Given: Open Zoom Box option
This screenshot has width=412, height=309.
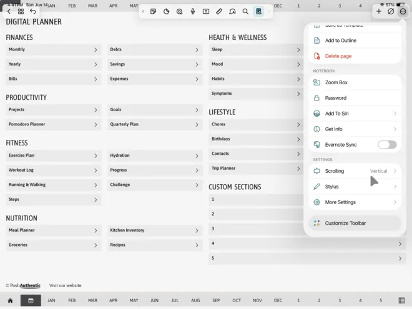Looking at the screenshot, I should click(355, 82).
